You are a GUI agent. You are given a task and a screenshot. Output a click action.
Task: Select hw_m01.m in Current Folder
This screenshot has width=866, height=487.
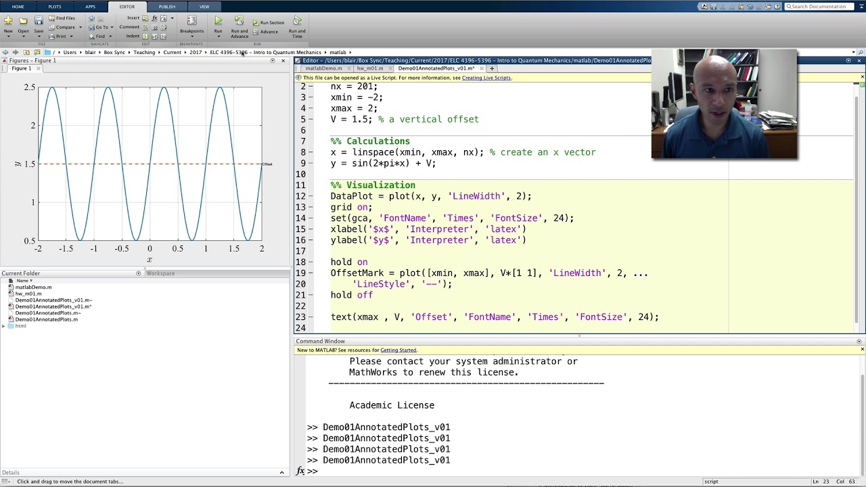pos(28,294)
